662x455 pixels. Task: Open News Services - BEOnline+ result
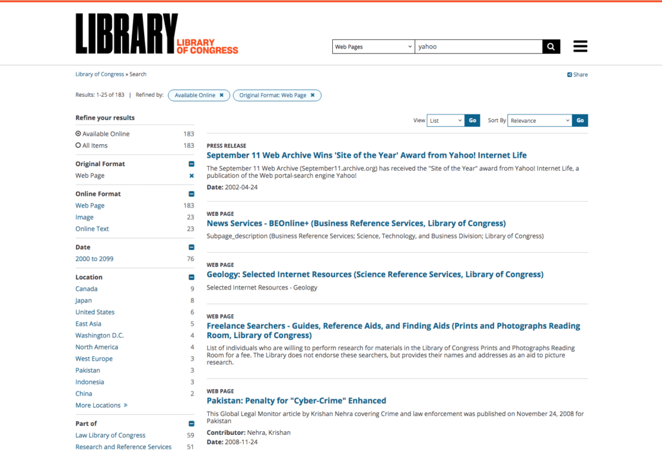(356, 223)
